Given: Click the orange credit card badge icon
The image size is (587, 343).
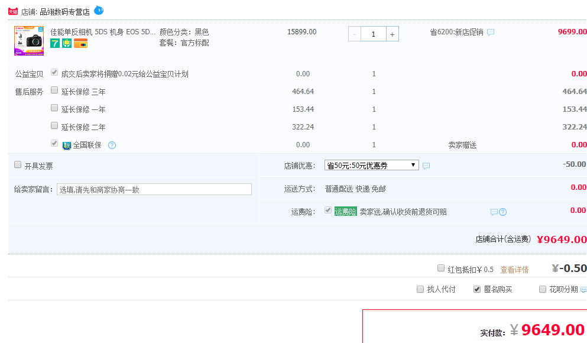Looking at the screenshot, I should coord(80,43).
